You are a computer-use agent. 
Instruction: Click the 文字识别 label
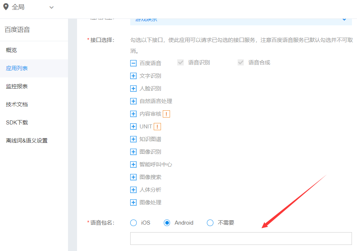(150, 76)
